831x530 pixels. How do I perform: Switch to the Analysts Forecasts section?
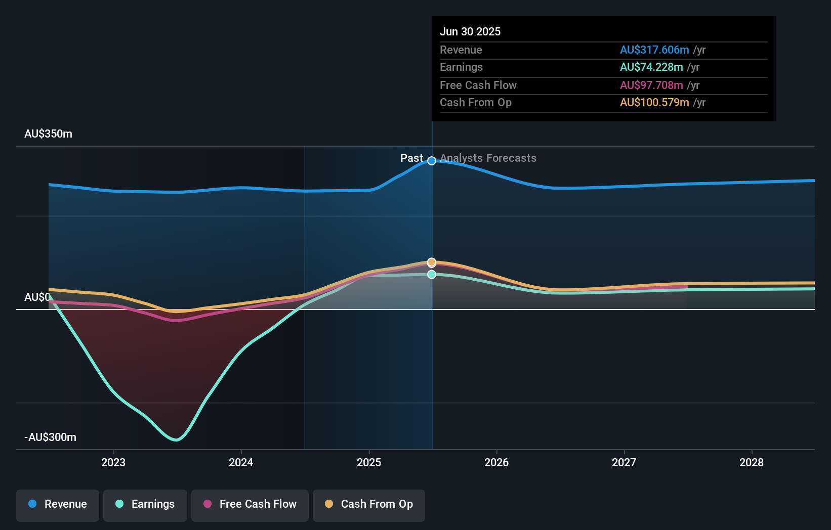[488, 158]
